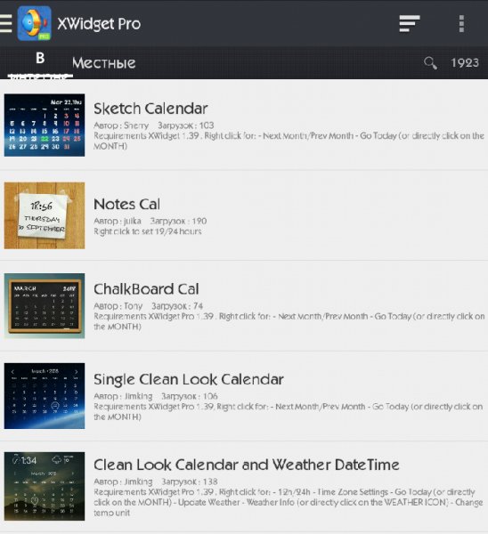Click the XWidget Pro title text
Screen dimensions: 488x534
(99, 24)
